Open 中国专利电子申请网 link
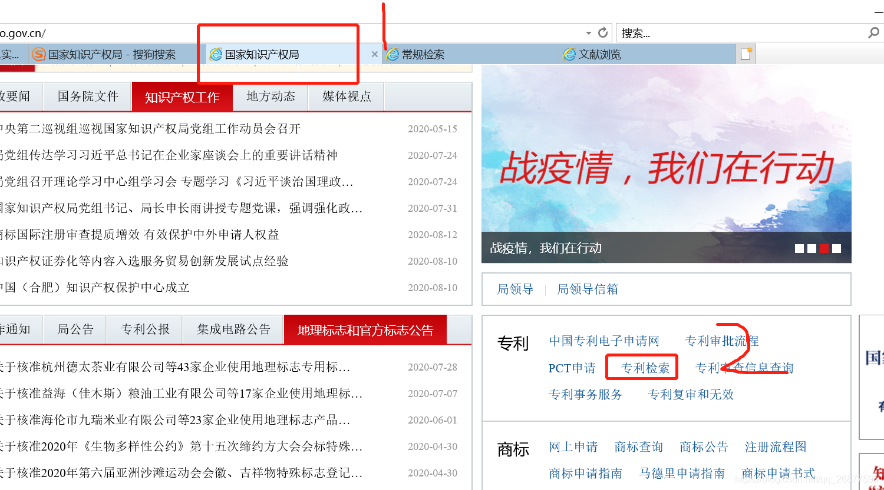This screenshot has height=490, width=884. click(x=604, y=341)
